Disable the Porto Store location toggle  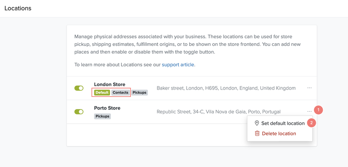[x=79, y=112]
